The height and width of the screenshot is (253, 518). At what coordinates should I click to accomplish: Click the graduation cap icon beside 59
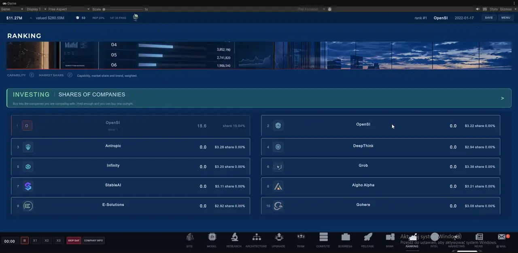click(x=78, y=18)
